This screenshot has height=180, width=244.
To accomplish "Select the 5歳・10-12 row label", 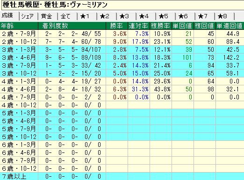I will (19, 137).
